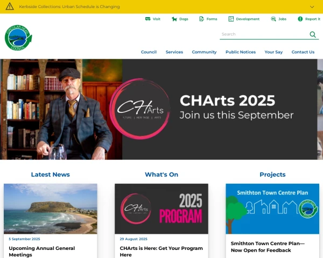323x258 pixels.
Task: Click the Forms document icon
Action: (x=201, y=19)
